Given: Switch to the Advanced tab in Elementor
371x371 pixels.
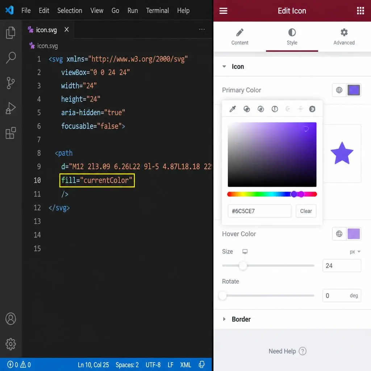Looking at the screenshot, I should coord(344,37).
